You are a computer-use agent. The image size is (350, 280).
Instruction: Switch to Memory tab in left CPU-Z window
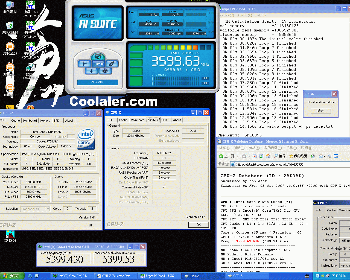[45, 121]
